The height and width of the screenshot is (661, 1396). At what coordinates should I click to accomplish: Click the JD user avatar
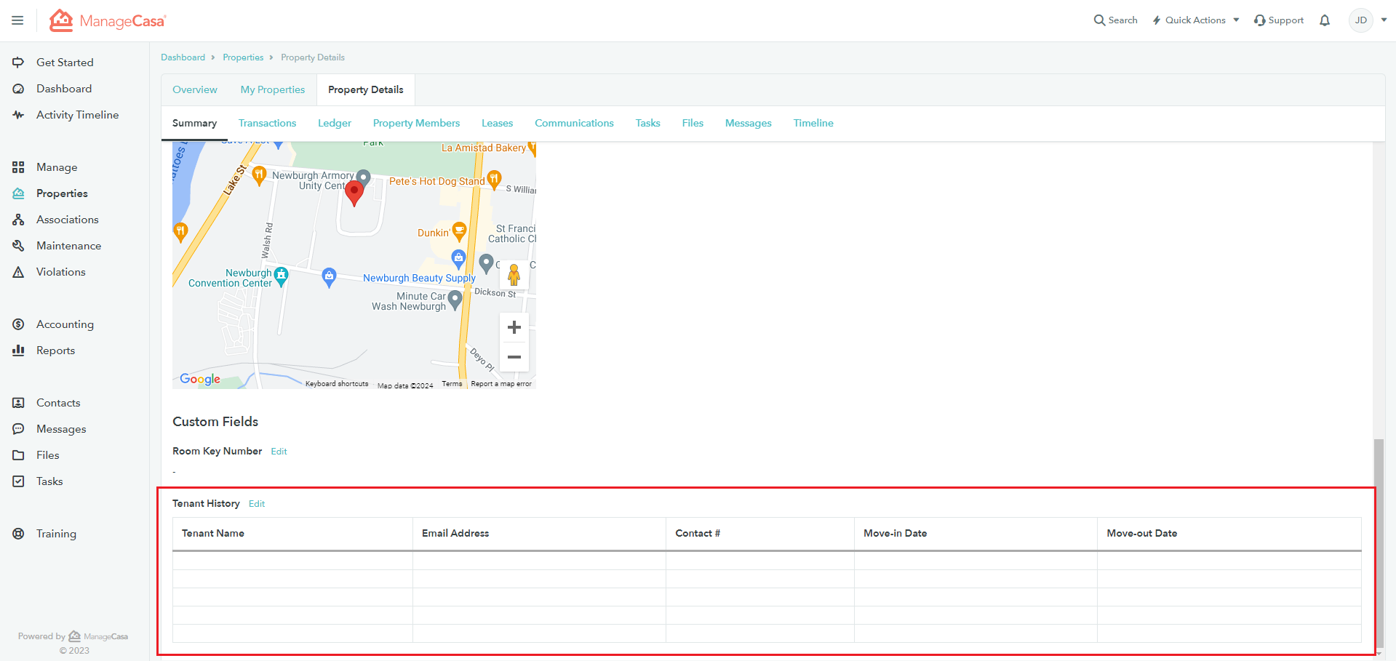(x=1361, y=20)
